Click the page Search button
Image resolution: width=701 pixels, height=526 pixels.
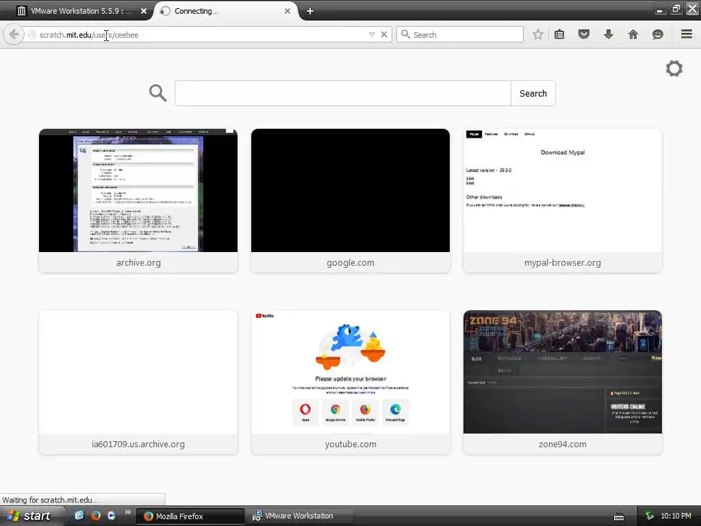tap(533, 93)
